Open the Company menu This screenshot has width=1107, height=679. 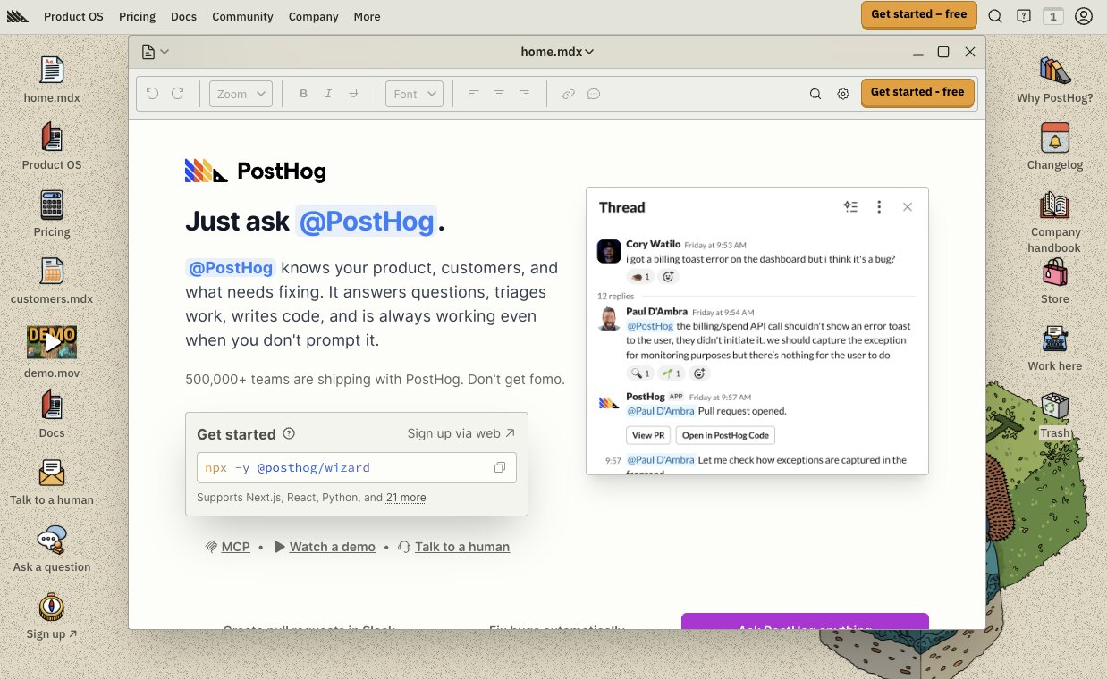pyautogui.click(x=313, y=16)
